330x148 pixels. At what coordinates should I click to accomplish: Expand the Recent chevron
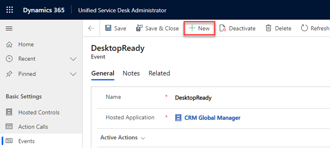coord(73,59)
